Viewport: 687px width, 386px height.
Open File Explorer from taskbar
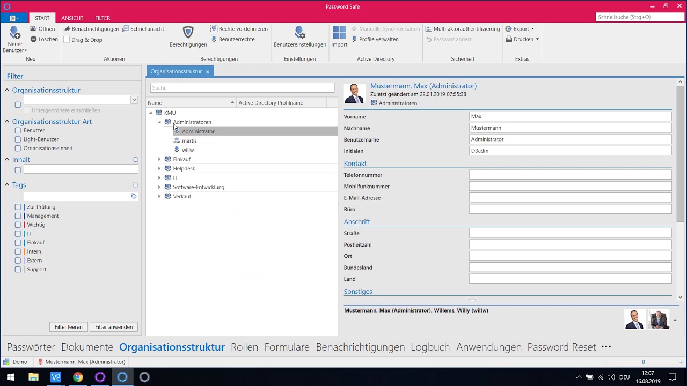tap(33, 377)
